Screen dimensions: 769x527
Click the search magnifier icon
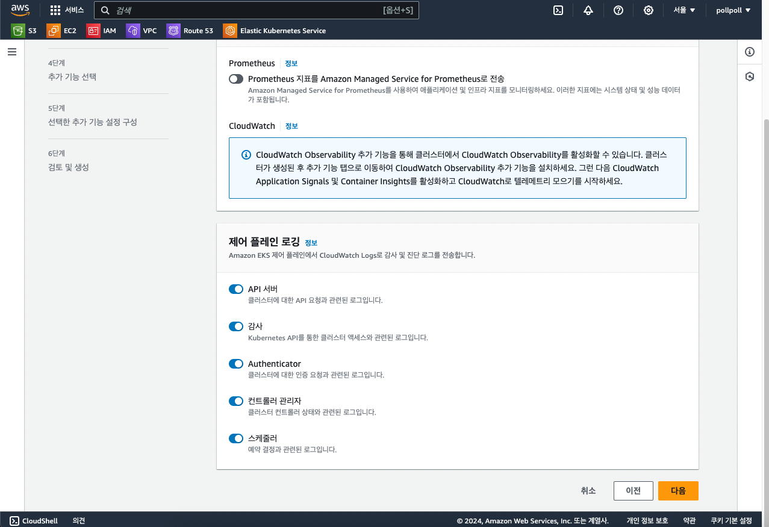point(105,10)
